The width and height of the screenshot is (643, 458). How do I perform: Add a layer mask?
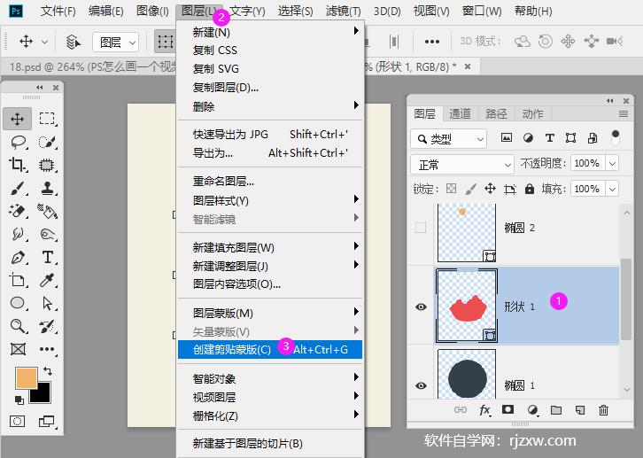508,409
